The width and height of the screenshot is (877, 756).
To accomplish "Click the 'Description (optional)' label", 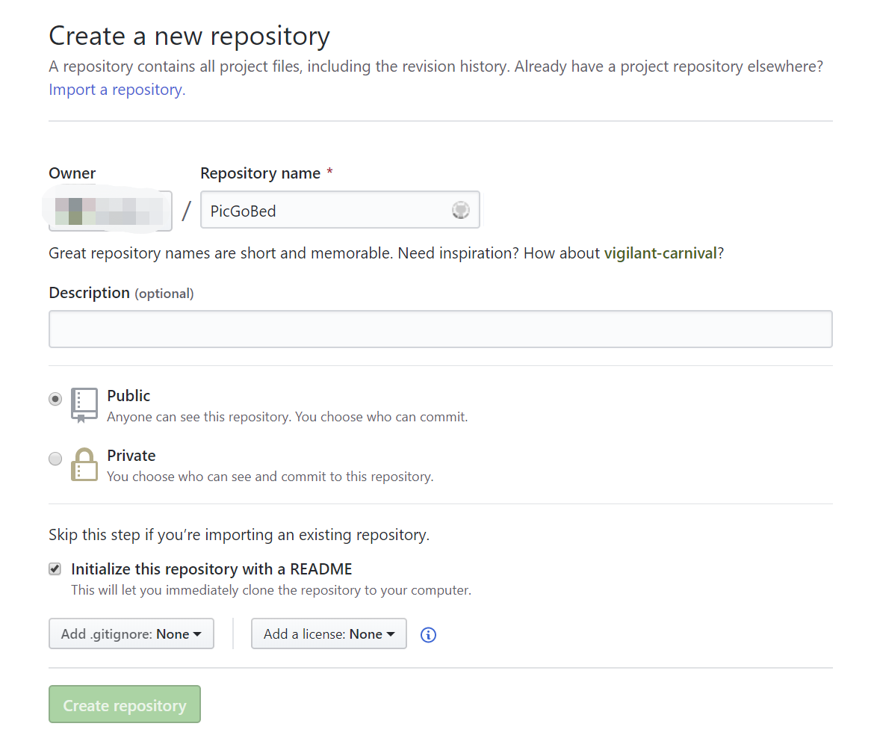I will click(x=121, y=293).
